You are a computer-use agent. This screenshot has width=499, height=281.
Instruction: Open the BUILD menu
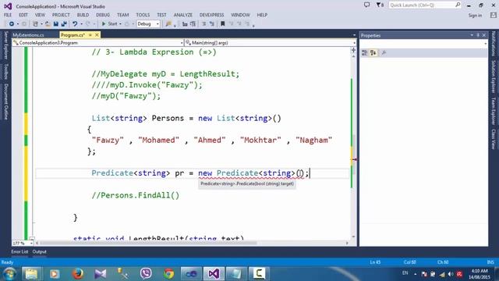tap(83, 15)
